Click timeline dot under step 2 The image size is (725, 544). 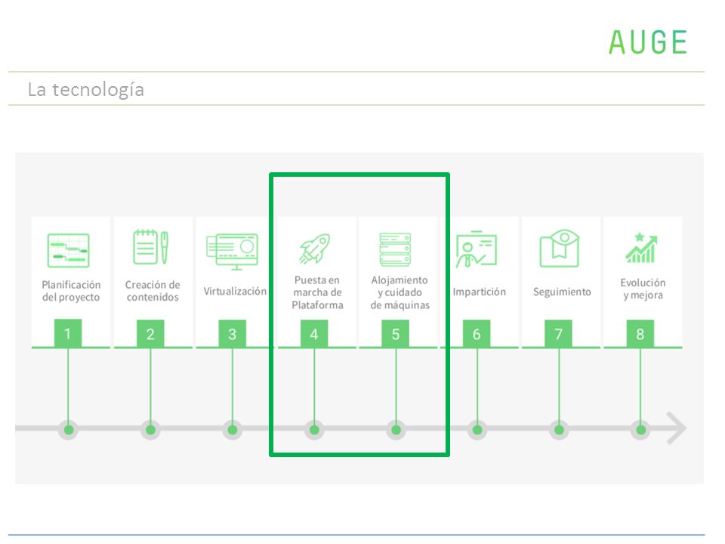150,430
